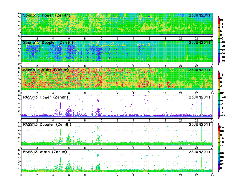This screenshot has width=244, height=188.
Task: Click the 0.6 label on bottom colorbar
Action: click(222, 157)
